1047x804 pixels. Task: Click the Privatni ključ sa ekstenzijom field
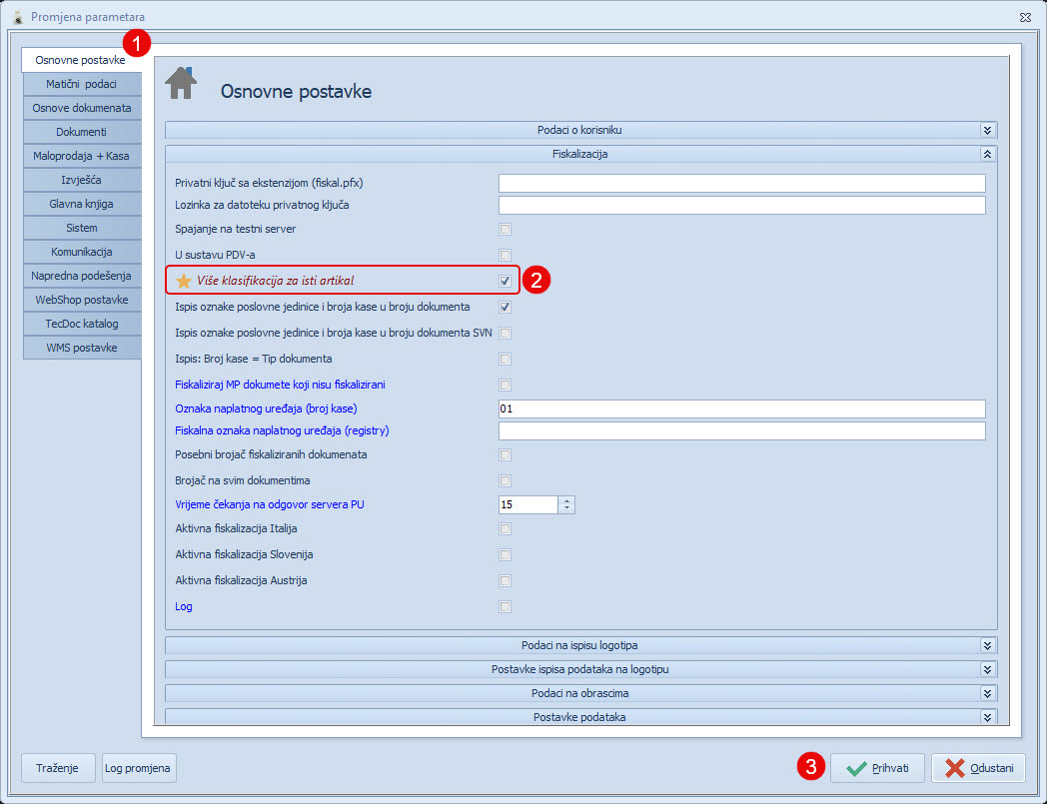(x=741, y=183)
